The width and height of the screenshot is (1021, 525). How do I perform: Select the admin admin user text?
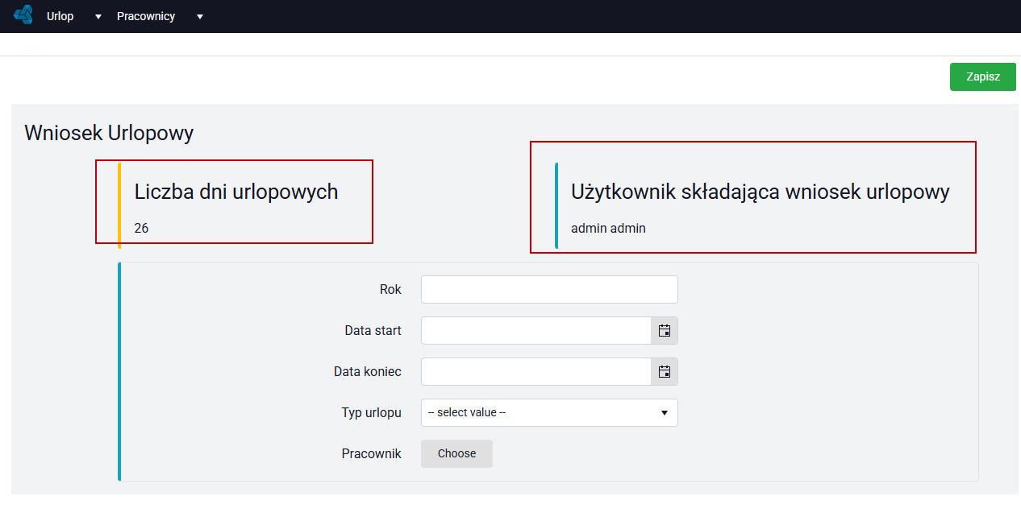click(608, 228)
